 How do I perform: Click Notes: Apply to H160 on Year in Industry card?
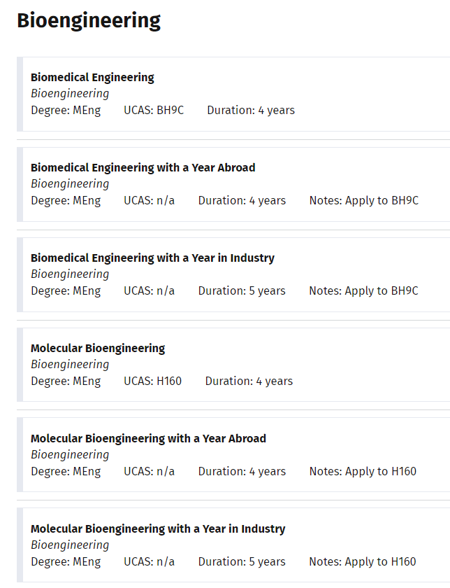(363, 561)
